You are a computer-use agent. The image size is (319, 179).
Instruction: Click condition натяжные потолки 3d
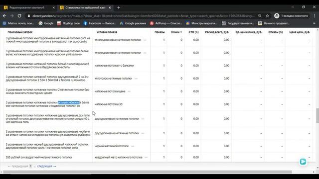coord(109,104)
